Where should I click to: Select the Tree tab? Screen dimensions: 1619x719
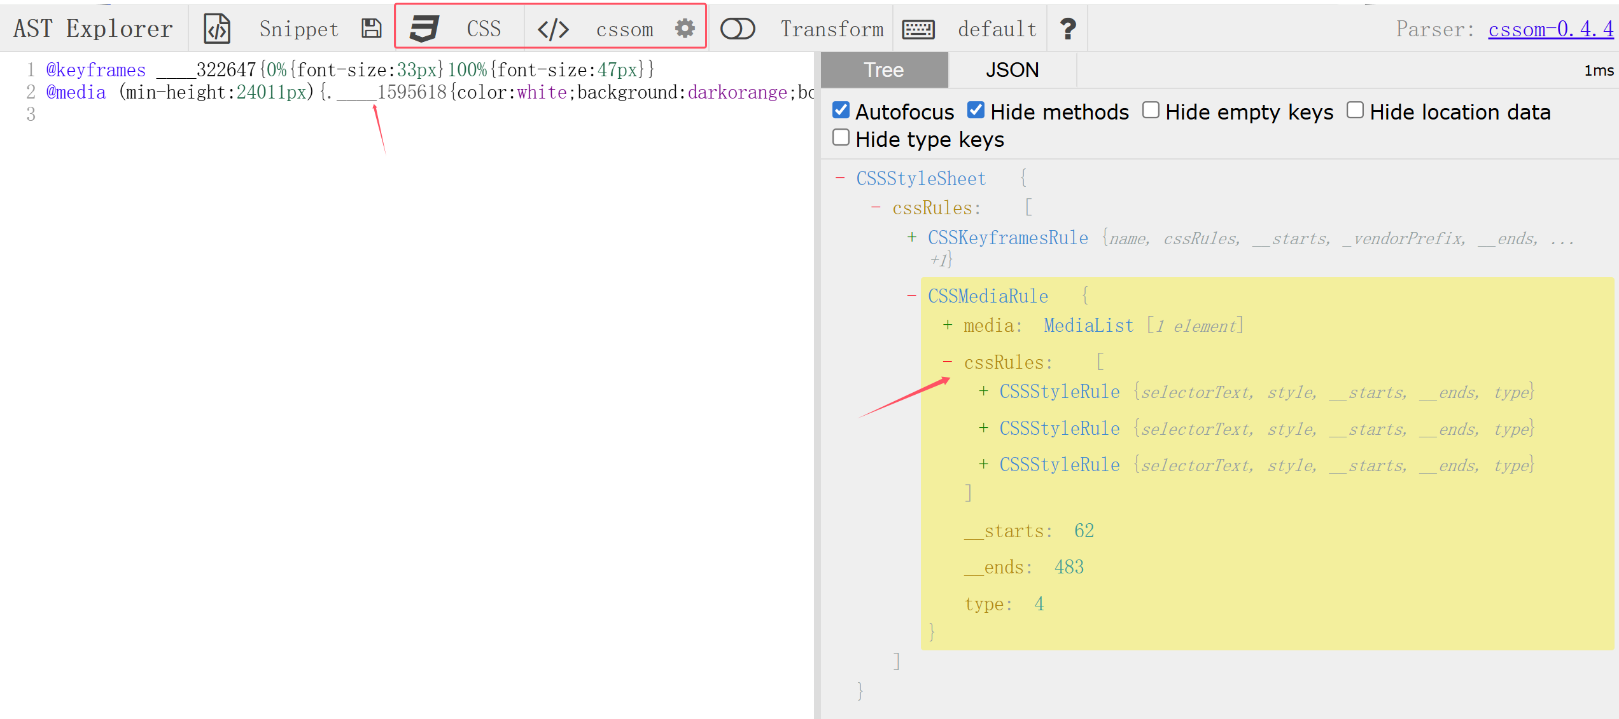pos(883,70)
